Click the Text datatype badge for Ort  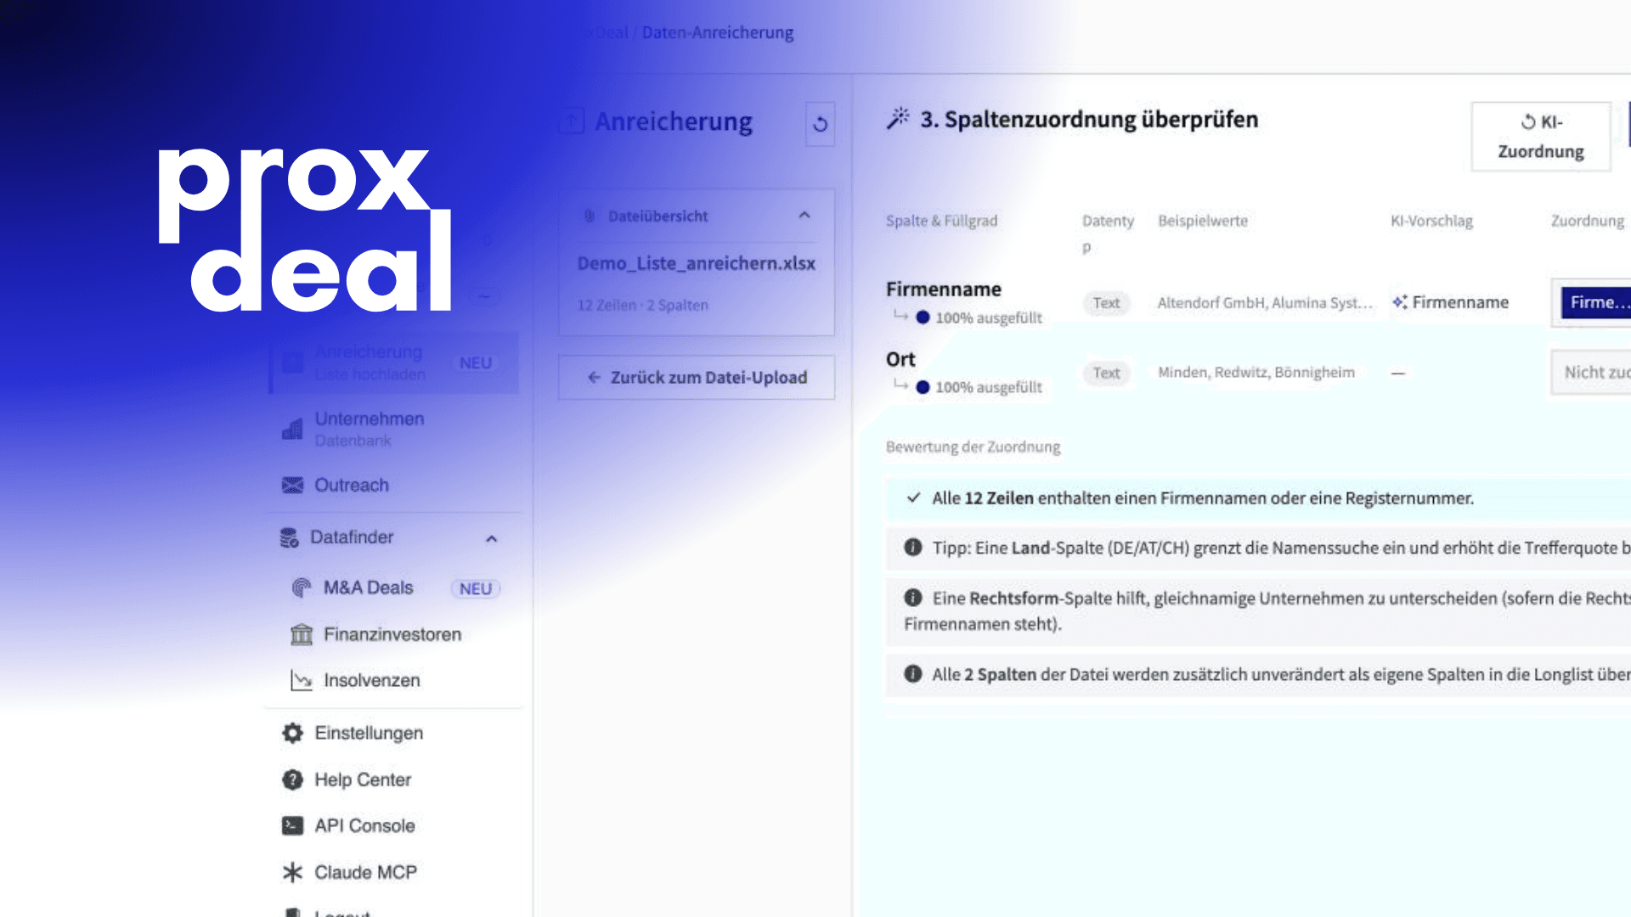point(1106,373)
